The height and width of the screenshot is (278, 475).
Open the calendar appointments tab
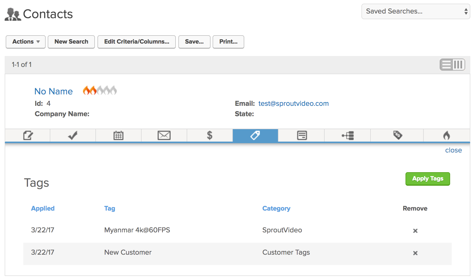tap(118, 135)
